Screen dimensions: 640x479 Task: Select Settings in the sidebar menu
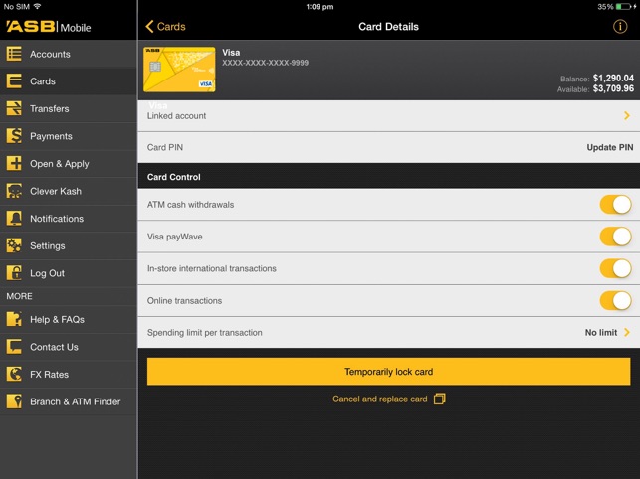tap(69, 245)
